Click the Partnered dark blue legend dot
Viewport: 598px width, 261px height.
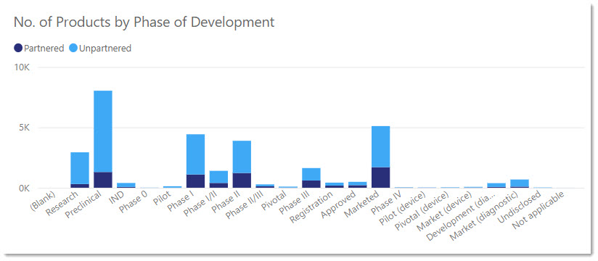point(18,49)
